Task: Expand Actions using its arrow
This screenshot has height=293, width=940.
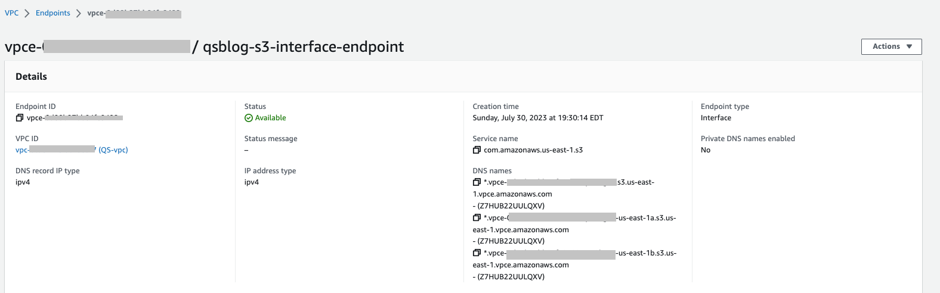Action: [909, 46]
